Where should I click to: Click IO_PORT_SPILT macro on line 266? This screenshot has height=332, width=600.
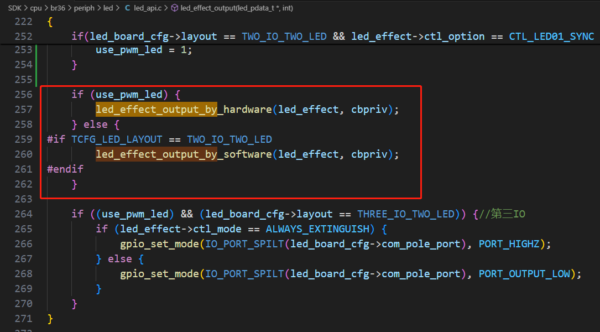pos(245,244)
